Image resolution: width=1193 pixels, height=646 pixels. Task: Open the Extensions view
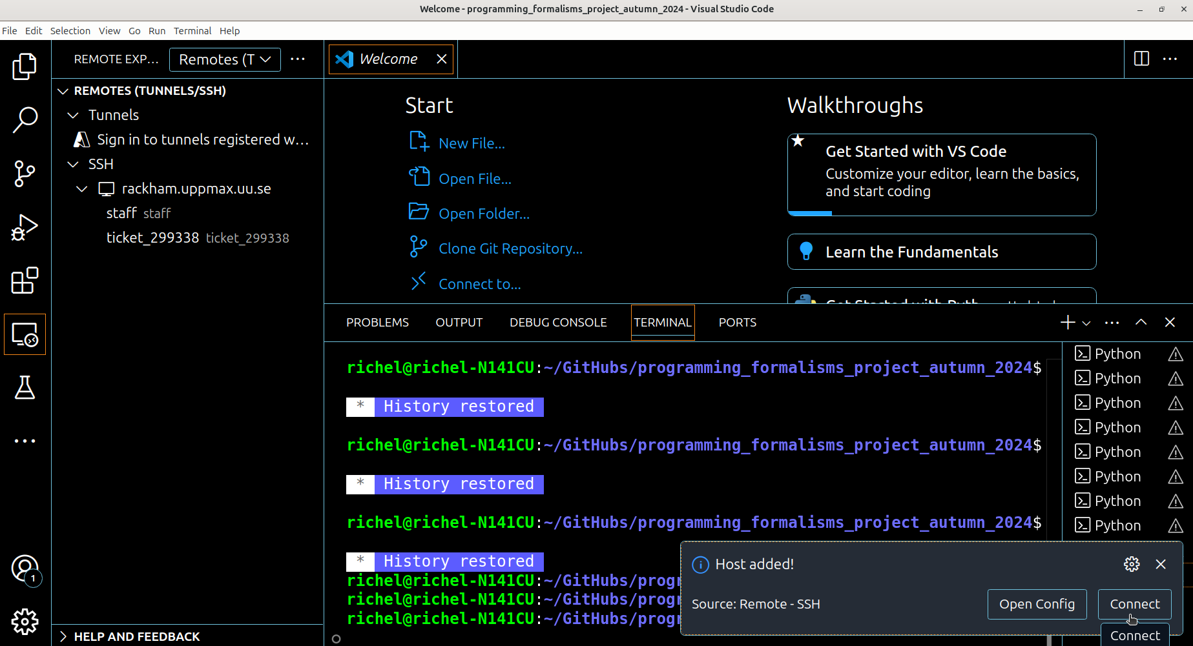25,281
